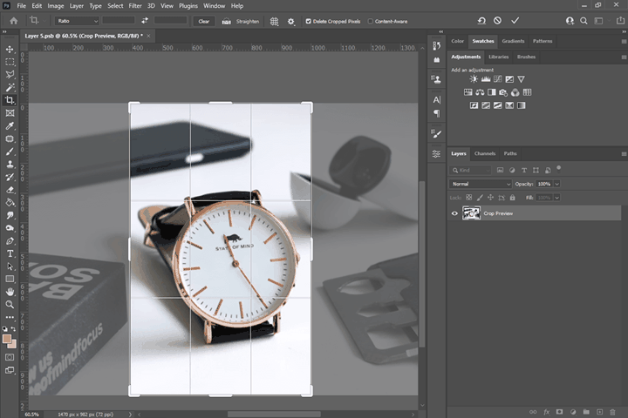Toggle lock position
The height and width of the screenshot is (418, 628).
(x=490, y=197)
